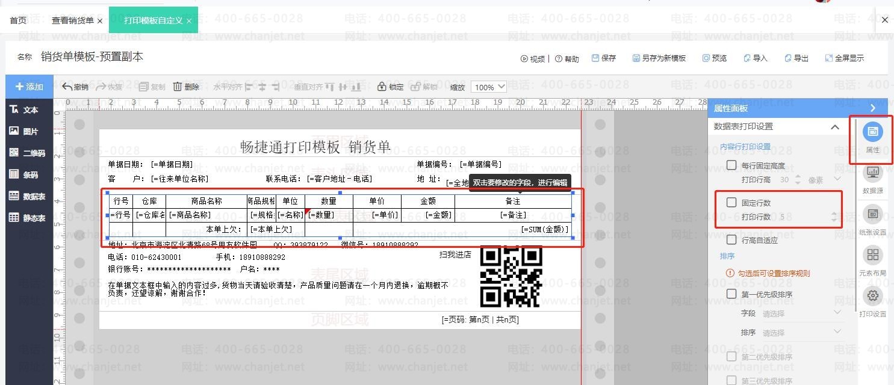
Task: Open the 像素 unit dropdown
Action: pos(824,179)
